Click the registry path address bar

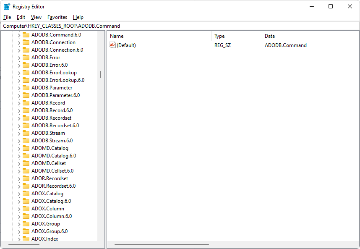point(180,26)
